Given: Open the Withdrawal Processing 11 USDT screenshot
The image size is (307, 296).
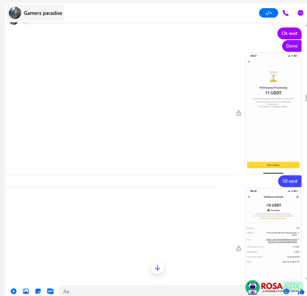Looking at the screenshot, I should (x=273, y=113).
